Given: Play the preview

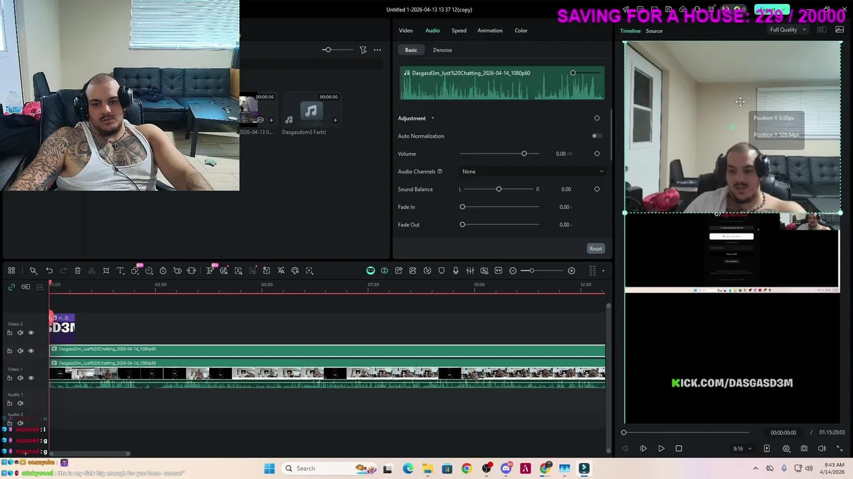Looking at the screenshot, I should tap(661, 448).
